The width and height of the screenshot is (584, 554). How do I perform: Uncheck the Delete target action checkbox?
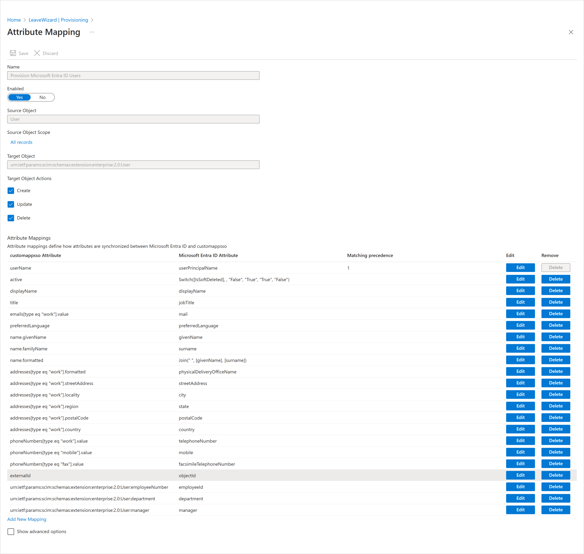[11, 218]
